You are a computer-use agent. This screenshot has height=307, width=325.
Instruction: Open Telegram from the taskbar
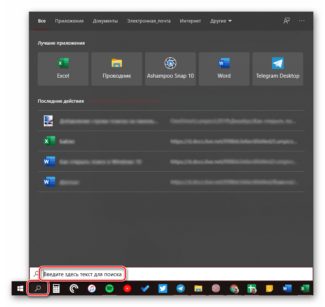click(x=181, y=288)
